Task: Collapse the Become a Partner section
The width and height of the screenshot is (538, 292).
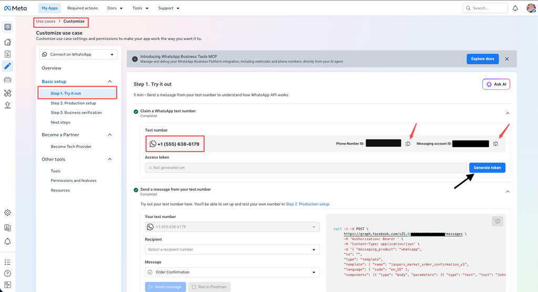Action: coord(110,135)
